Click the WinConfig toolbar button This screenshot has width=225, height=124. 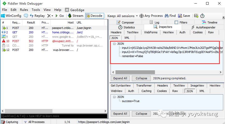[x=11, y=16]
